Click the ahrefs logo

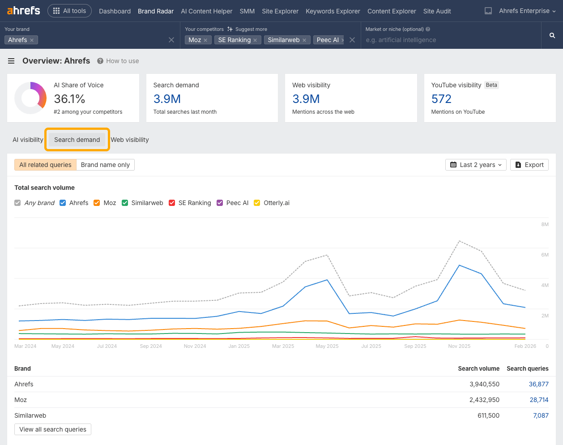(x=22, y=10)
